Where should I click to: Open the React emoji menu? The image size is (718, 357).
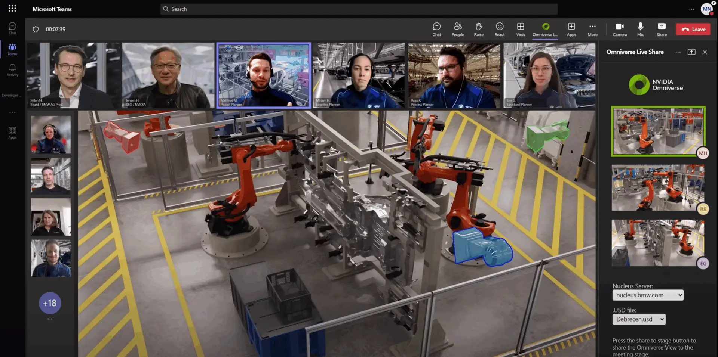pyautogui.click(x=499, y=29)
